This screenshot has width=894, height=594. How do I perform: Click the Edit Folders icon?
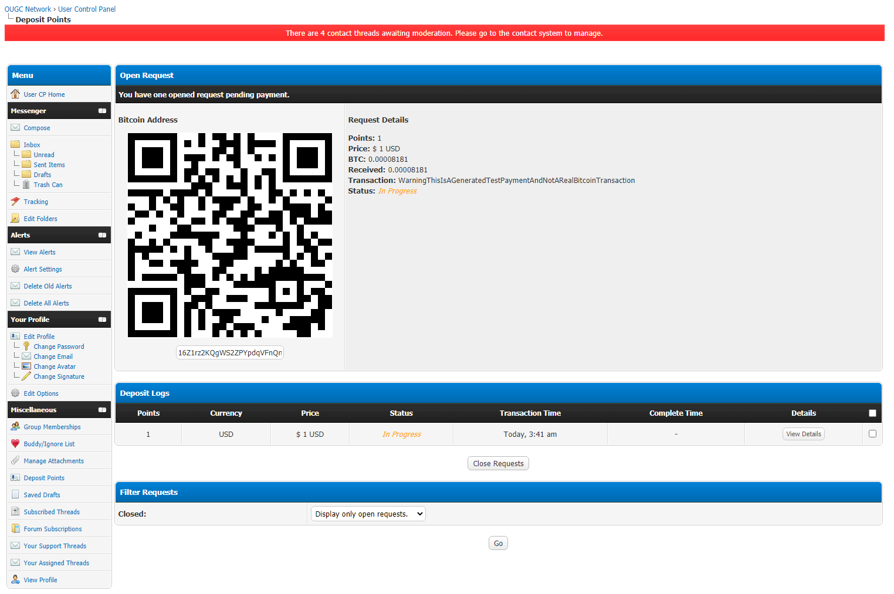click(x=15, y=218)
